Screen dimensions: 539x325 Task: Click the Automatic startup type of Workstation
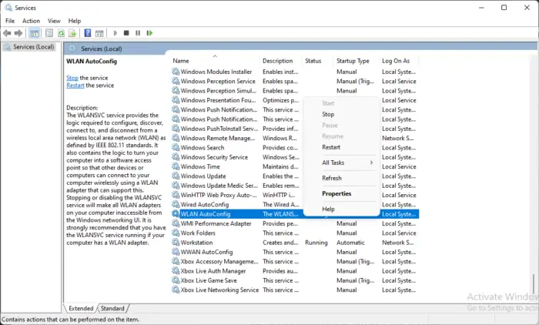350,243
